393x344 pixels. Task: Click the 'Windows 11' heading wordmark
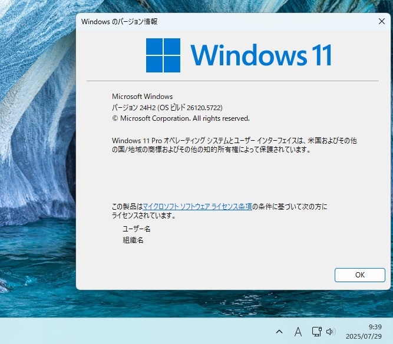[x=261, y=55]
